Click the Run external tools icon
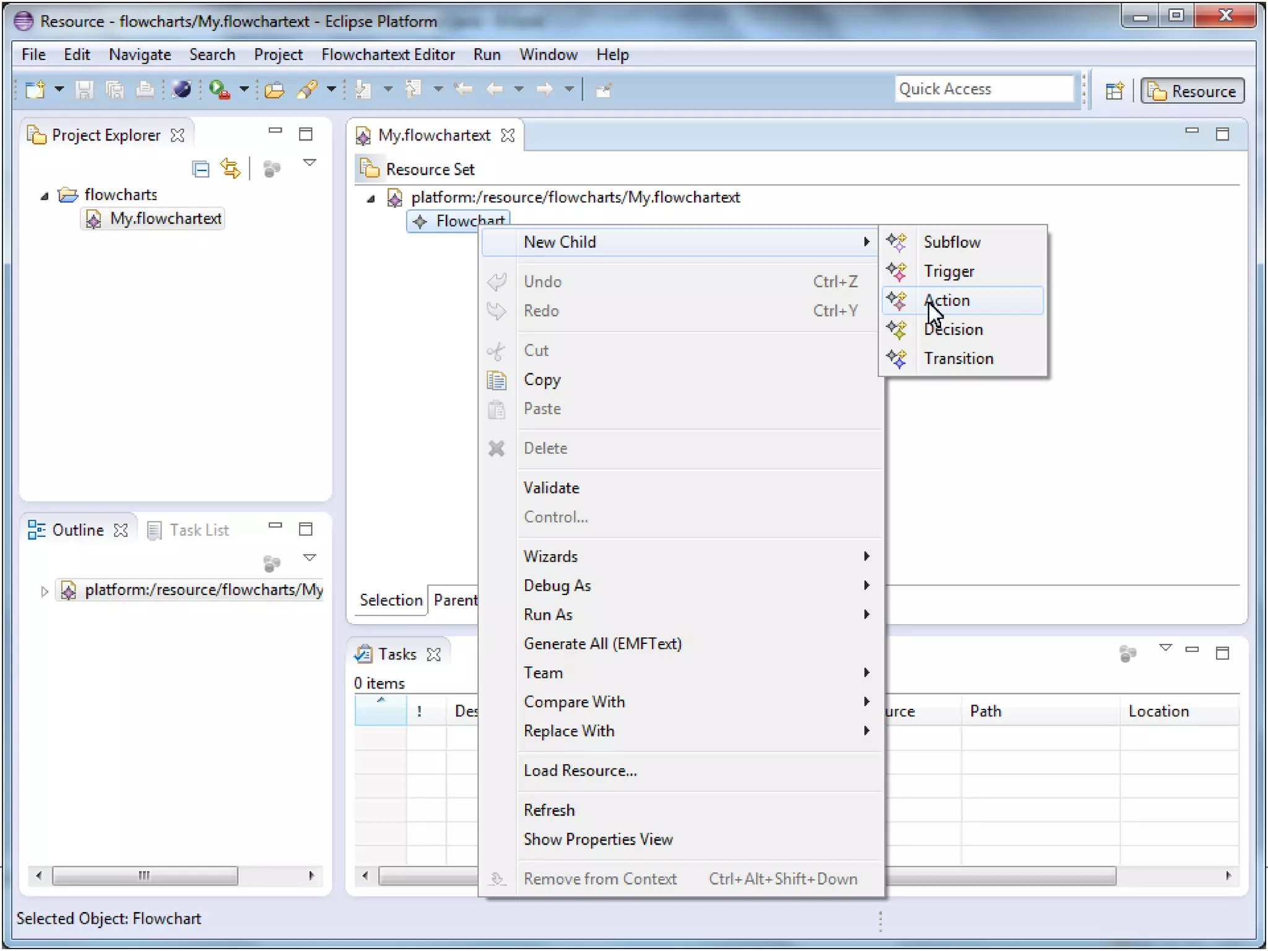1268x951 pixels. coord(219,90)
